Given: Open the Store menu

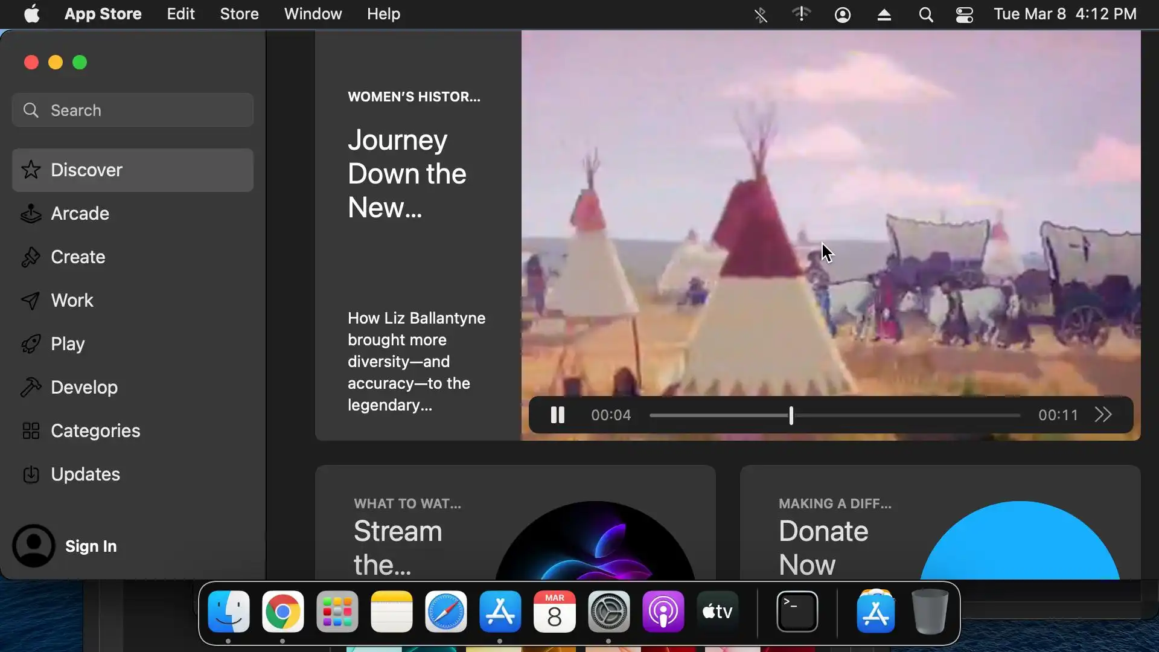Looking at the screenshot, I should click(x=239, y=14).
